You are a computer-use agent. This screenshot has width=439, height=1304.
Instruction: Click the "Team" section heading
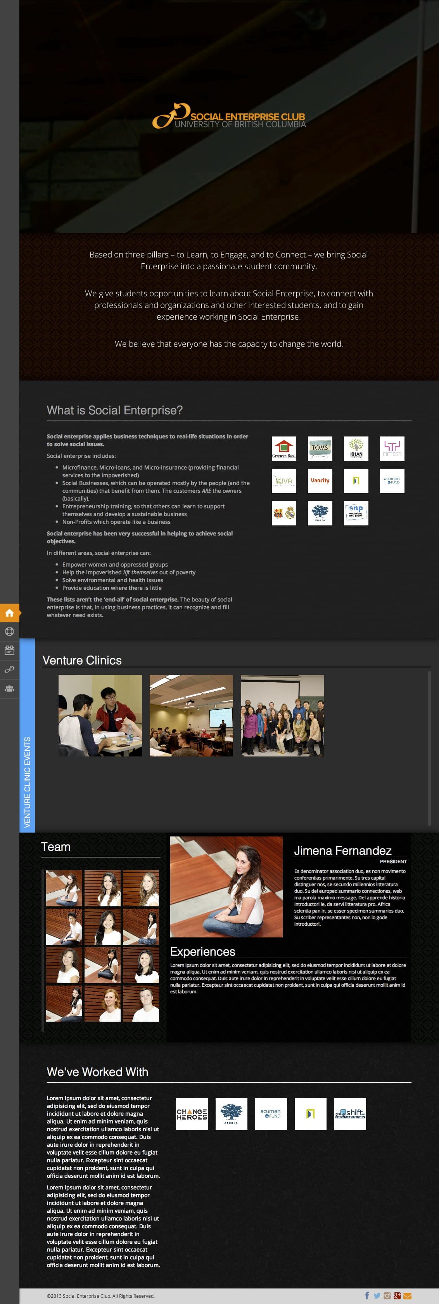55,847
